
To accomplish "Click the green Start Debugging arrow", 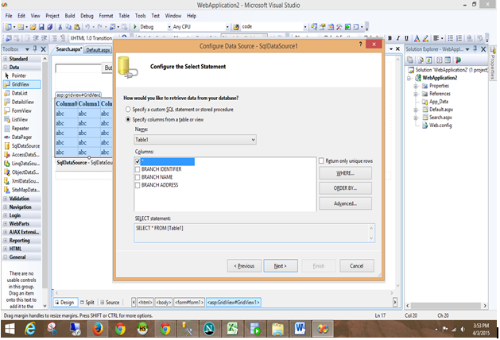I will (135, 27).
